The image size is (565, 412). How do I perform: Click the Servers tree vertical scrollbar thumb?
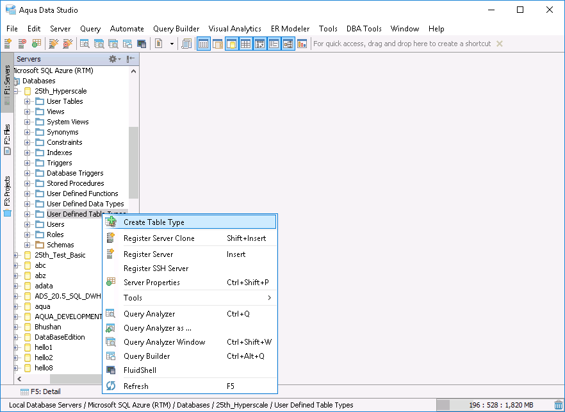[133, 163]
